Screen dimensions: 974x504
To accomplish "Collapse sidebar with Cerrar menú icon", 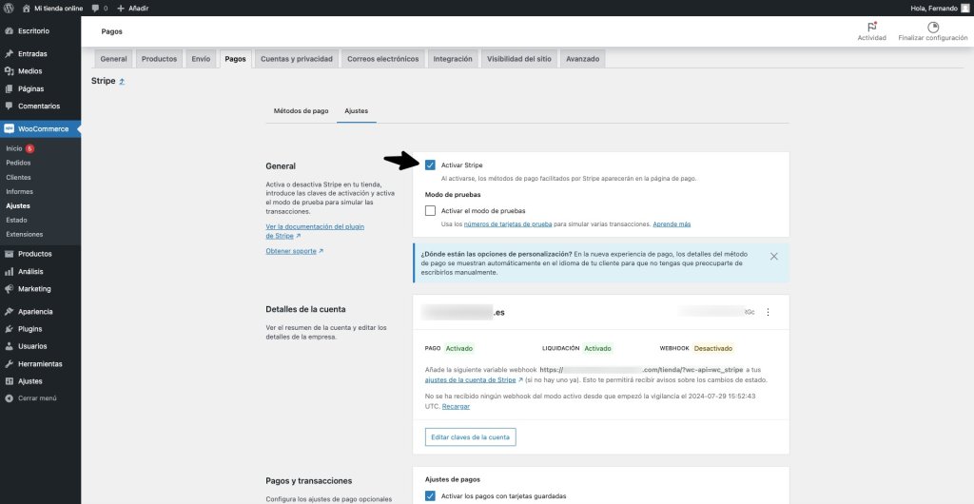I will (9, 398).
